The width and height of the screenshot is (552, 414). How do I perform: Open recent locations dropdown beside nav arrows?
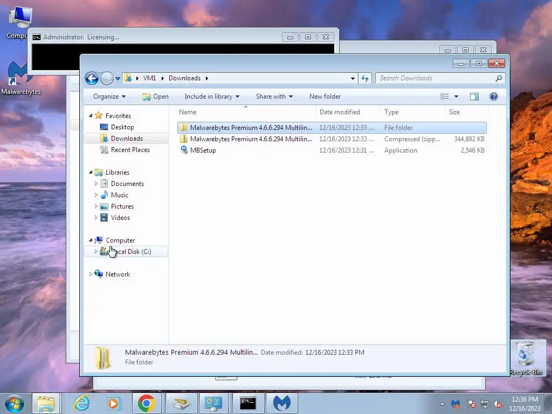[x=118, y=79]
